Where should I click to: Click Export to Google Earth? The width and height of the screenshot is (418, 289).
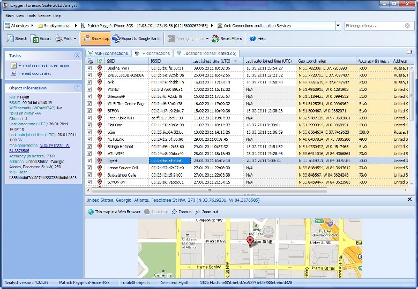pos(137,39)
